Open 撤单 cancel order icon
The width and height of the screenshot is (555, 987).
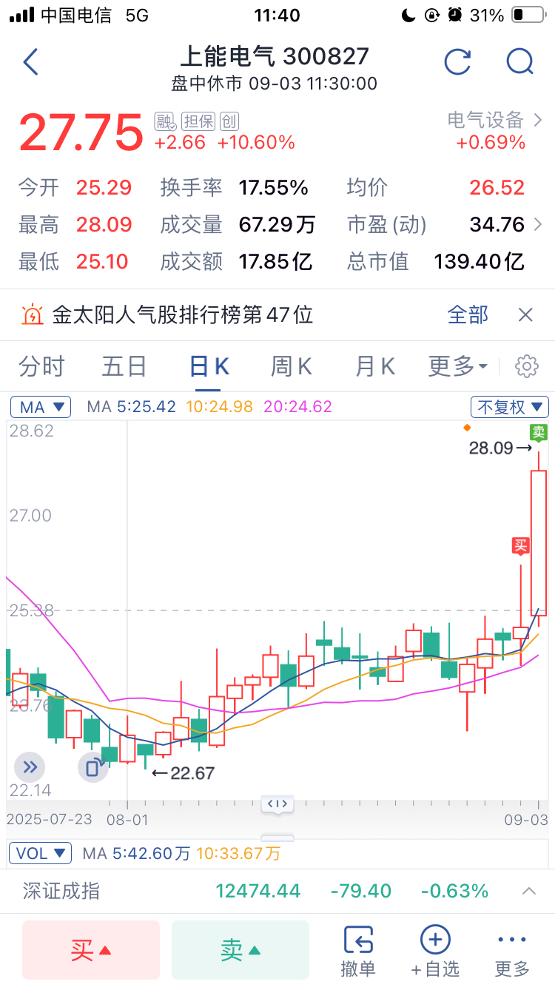click(358, 950)
